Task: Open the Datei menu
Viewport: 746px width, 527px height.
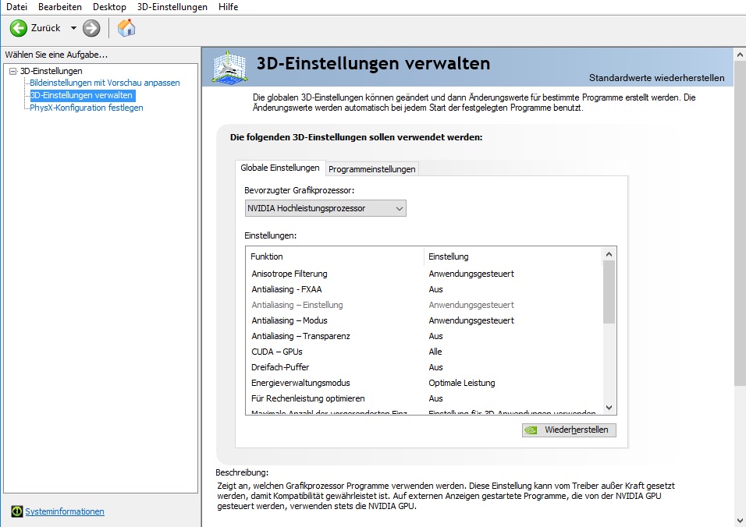Action: (16, 7)
